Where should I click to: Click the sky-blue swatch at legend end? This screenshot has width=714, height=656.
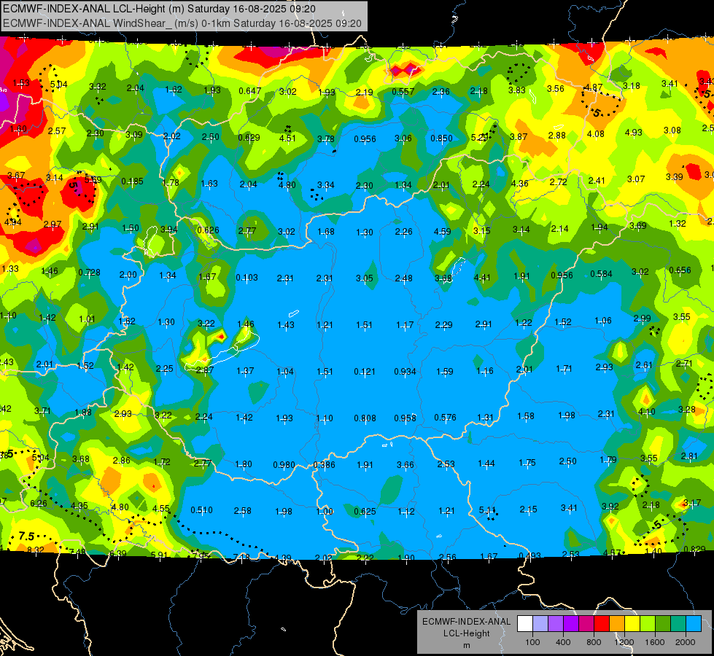694,624
